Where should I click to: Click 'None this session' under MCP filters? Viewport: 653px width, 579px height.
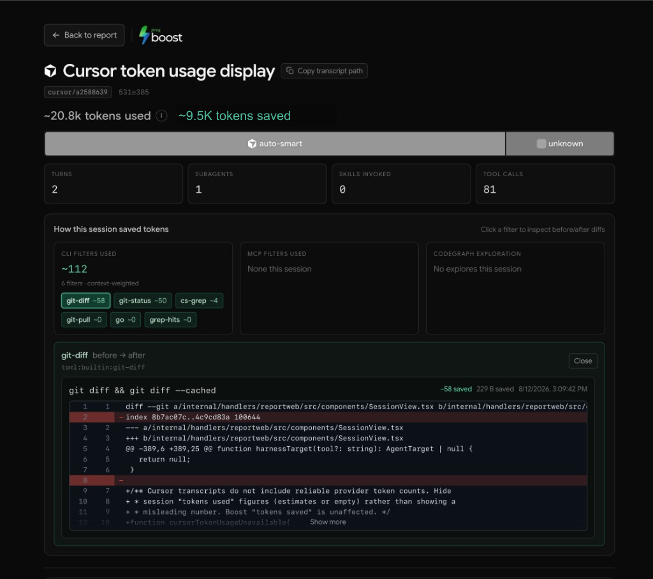(279, 269)
